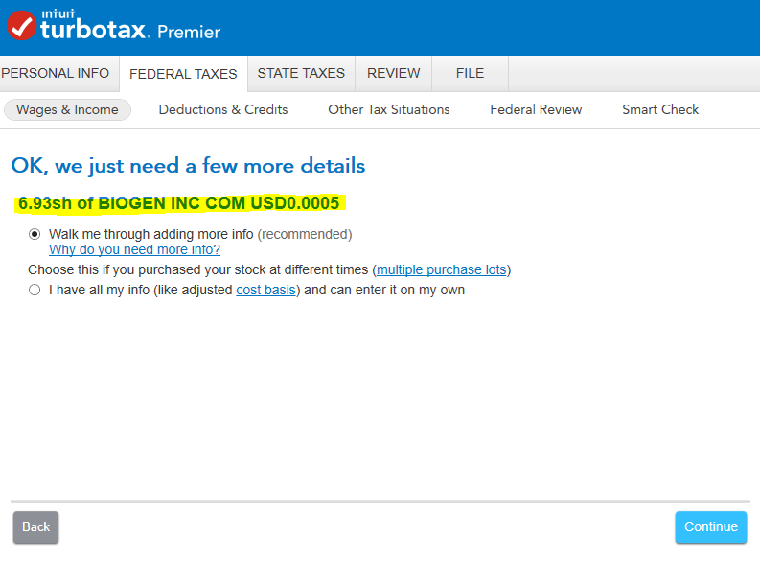Switch to the FEDERAL TAXES tab
Viewport: 760px width, 561px height.
(183, 74)
